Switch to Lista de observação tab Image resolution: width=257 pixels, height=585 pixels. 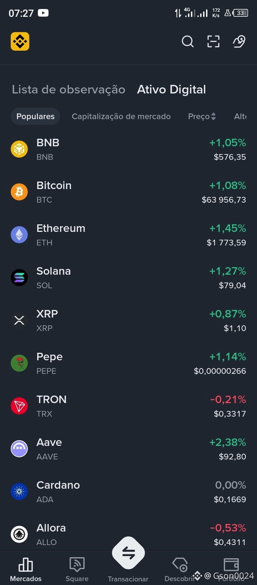point(69,89)
